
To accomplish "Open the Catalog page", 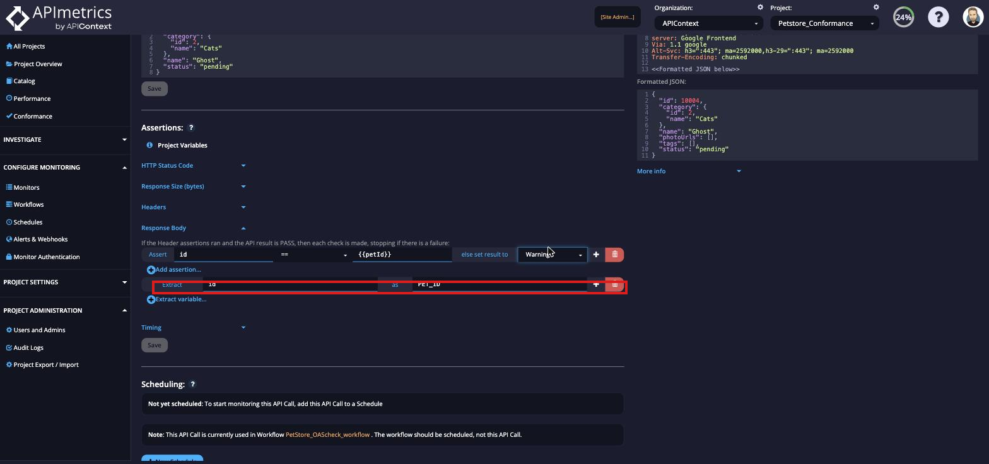I will [21, 81].
